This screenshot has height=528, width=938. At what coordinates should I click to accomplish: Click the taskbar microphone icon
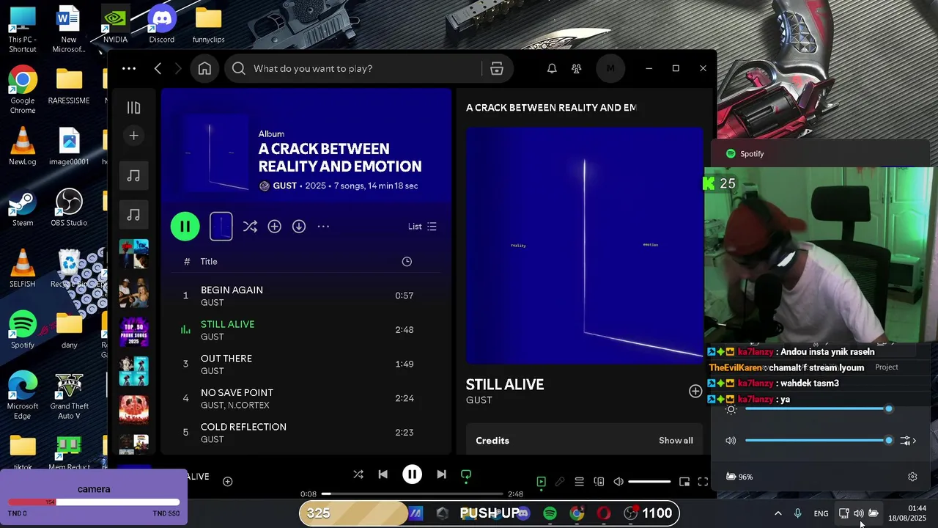pos(797,513)
